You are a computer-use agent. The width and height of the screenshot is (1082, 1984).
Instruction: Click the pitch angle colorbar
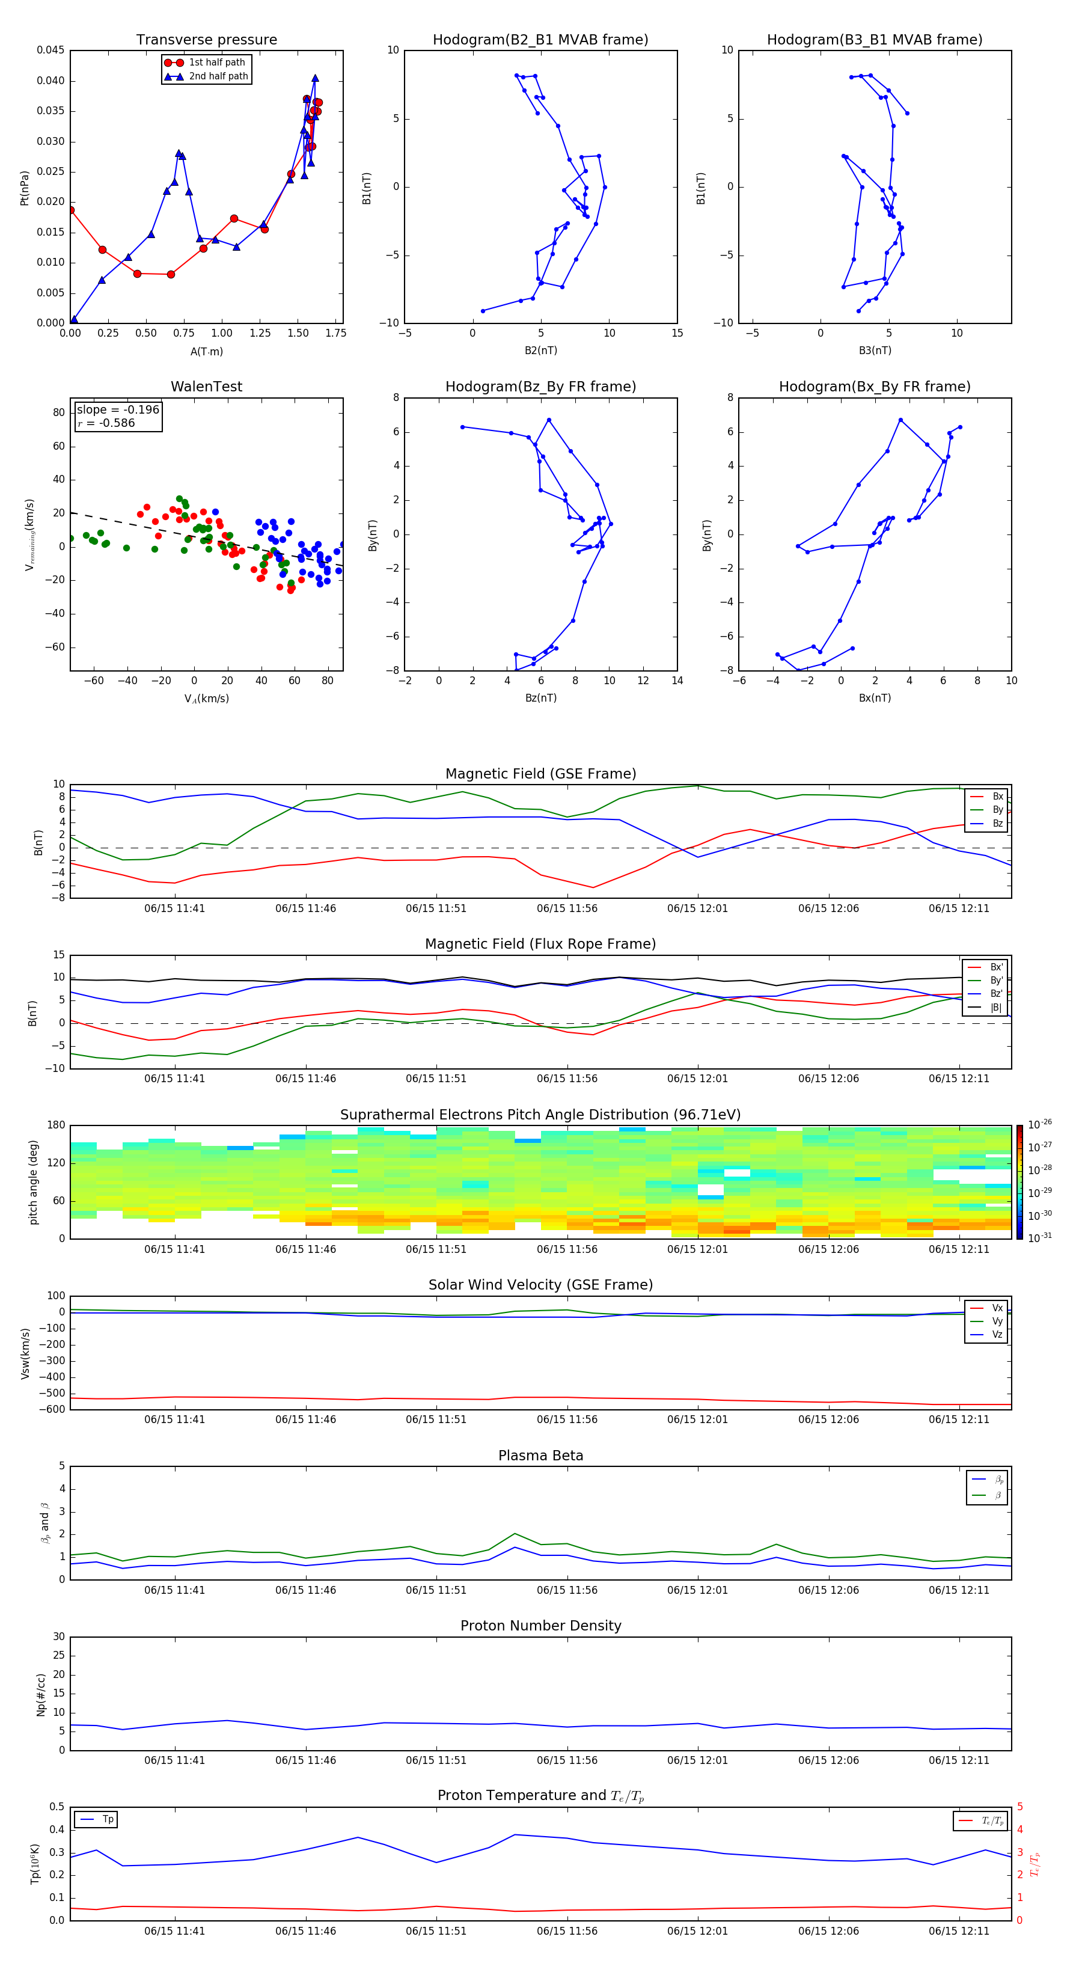tap(1019, 1182)
